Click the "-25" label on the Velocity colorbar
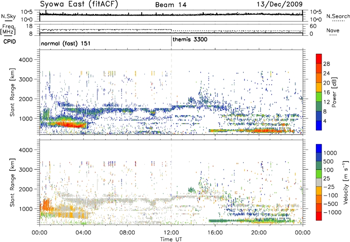The height and width of the screenshot is (242, 350). [x=329, y=187]
